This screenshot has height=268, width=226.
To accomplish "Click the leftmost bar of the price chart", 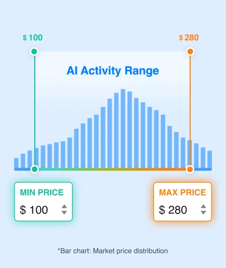I will coord(16,163).
